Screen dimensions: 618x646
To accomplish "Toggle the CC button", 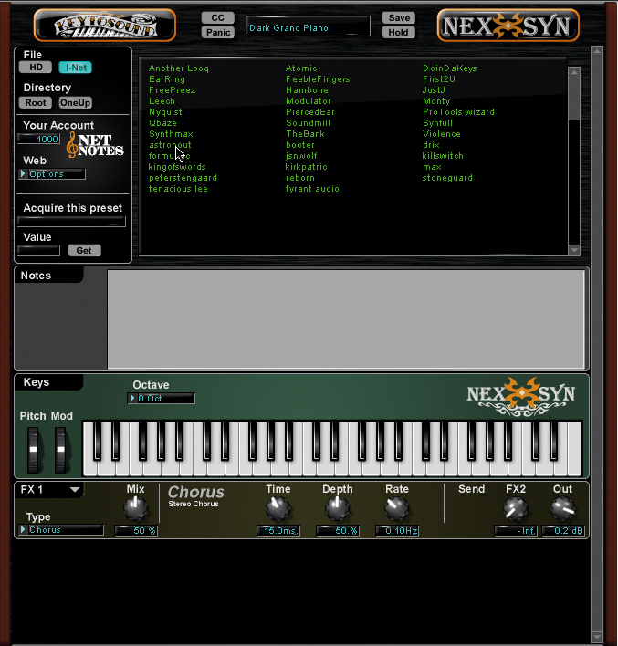I will click(x=217, y=17).
